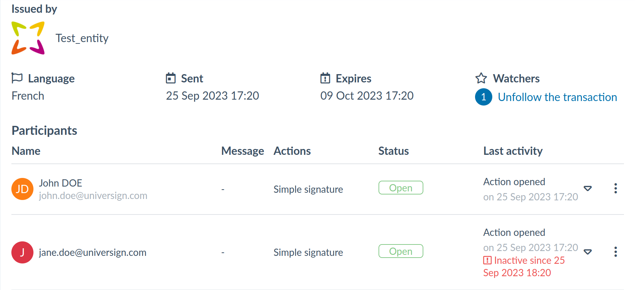Open John DOE's three-dot options menu
This screenshot has width=635, height=290.
pos(615,188)
